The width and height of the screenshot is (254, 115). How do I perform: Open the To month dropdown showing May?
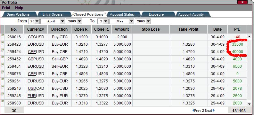pyautogui.click(x=121, y=21)
